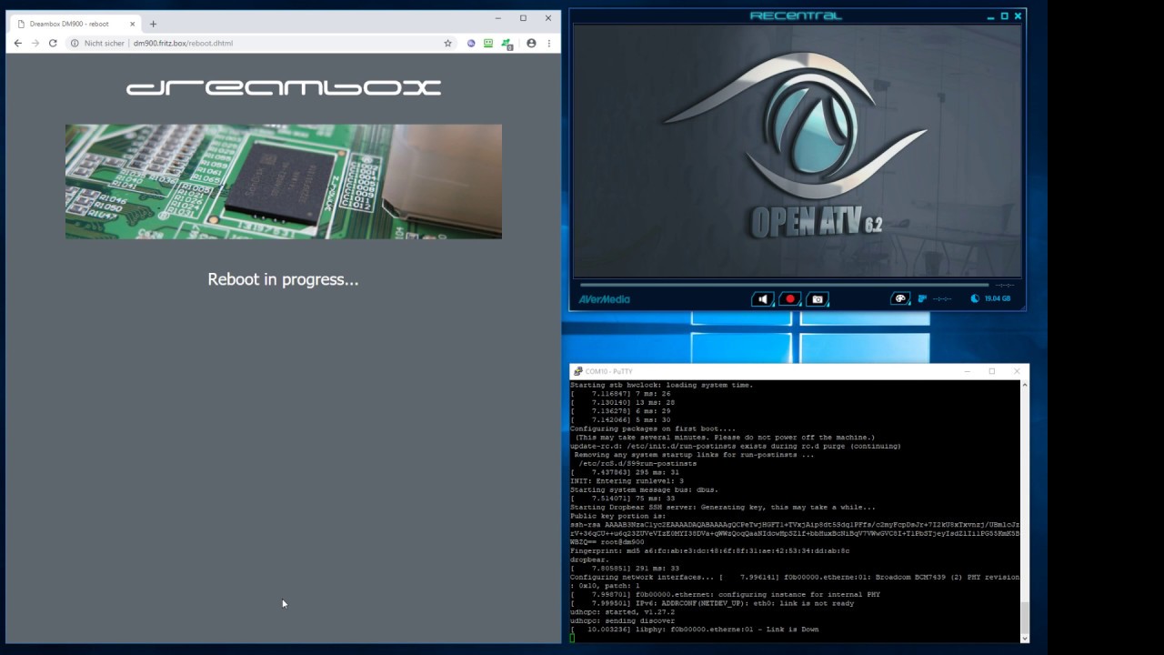Maximize the RECentral window
This screenshot has width=1164, height=655.
1004,15
